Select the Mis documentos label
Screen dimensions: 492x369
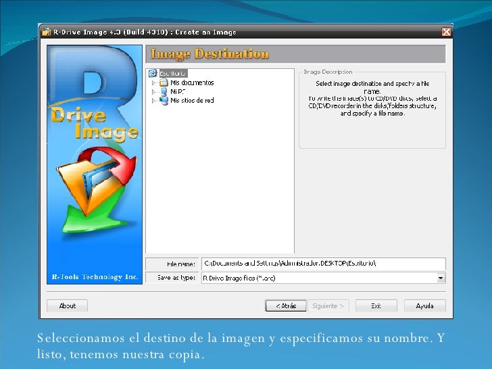(192, 82)
